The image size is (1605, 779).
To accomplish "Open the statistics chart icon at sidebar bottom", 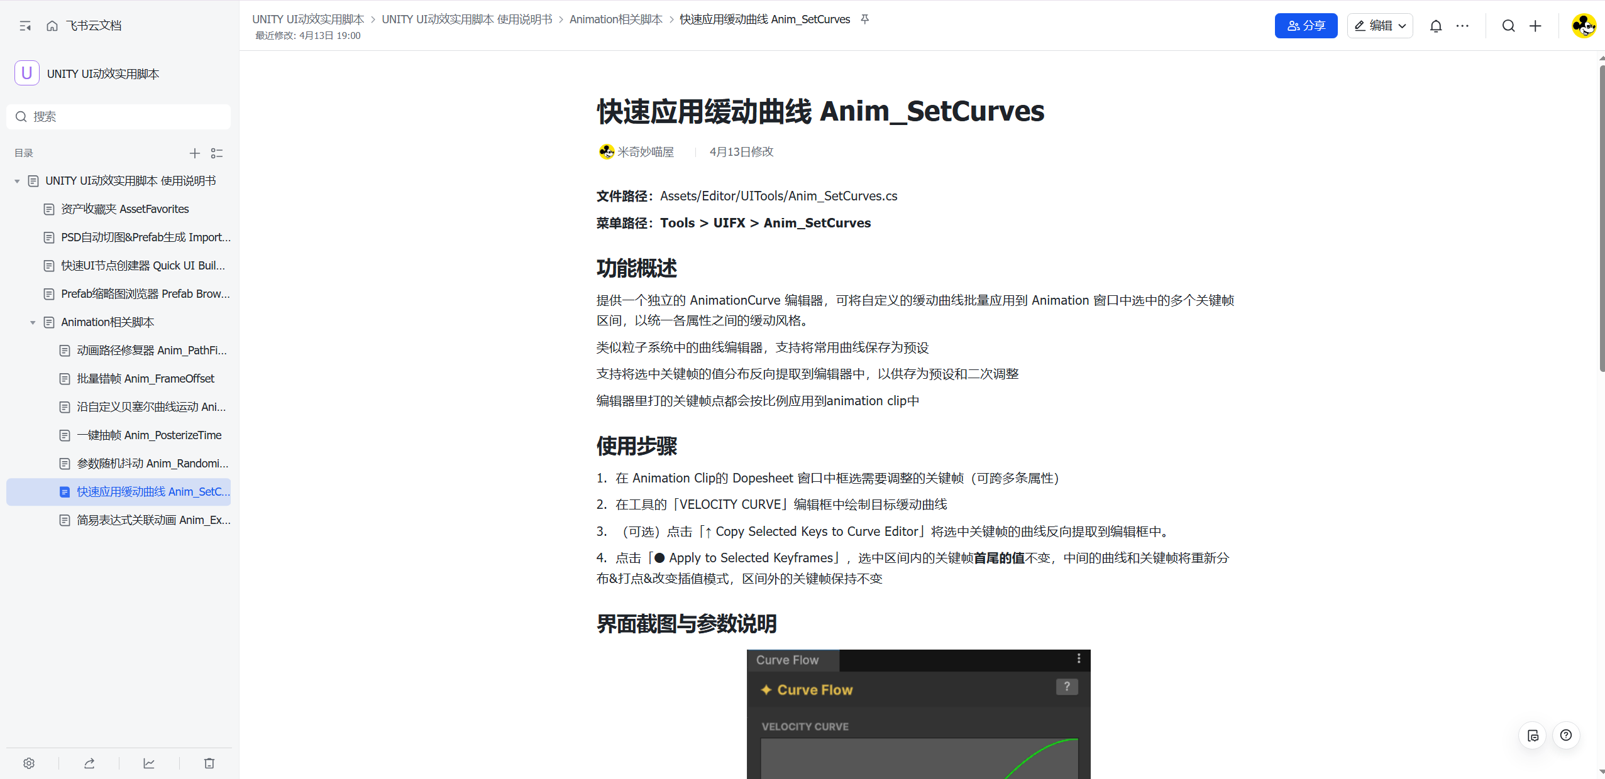I will coord(149,763).
